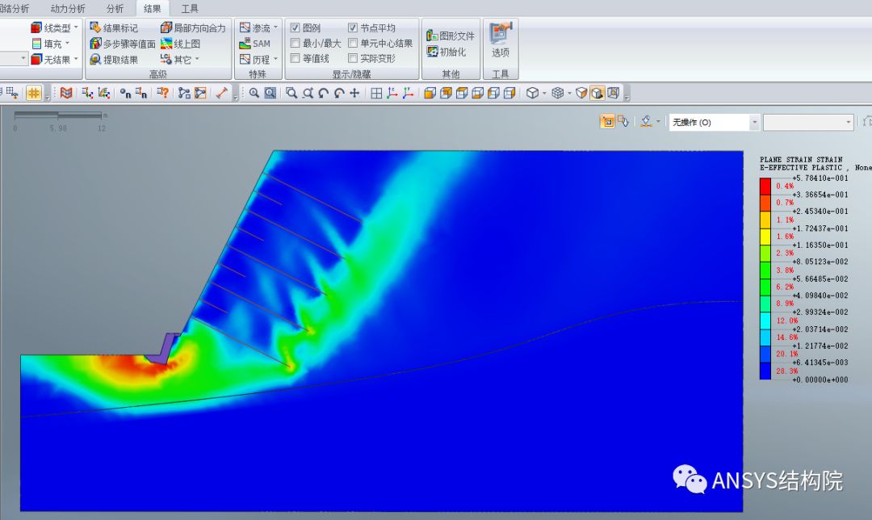Click the wireframe mesh cube icon
Image resolution: width=872 pixels, height=520 pixels.
(558, 93)
